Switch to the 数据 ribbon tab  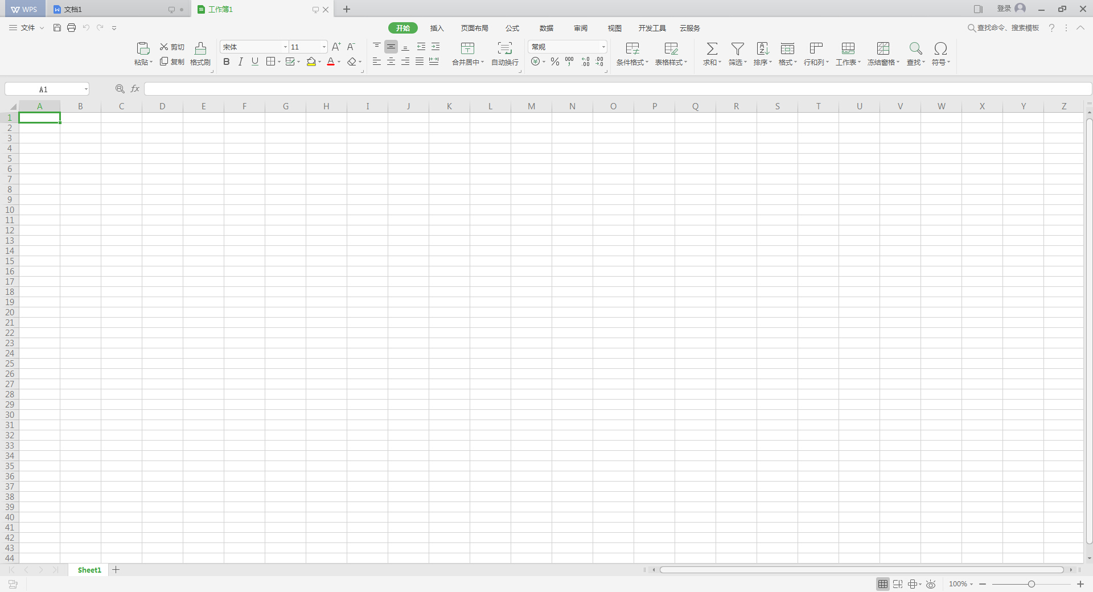pos(546,28)
